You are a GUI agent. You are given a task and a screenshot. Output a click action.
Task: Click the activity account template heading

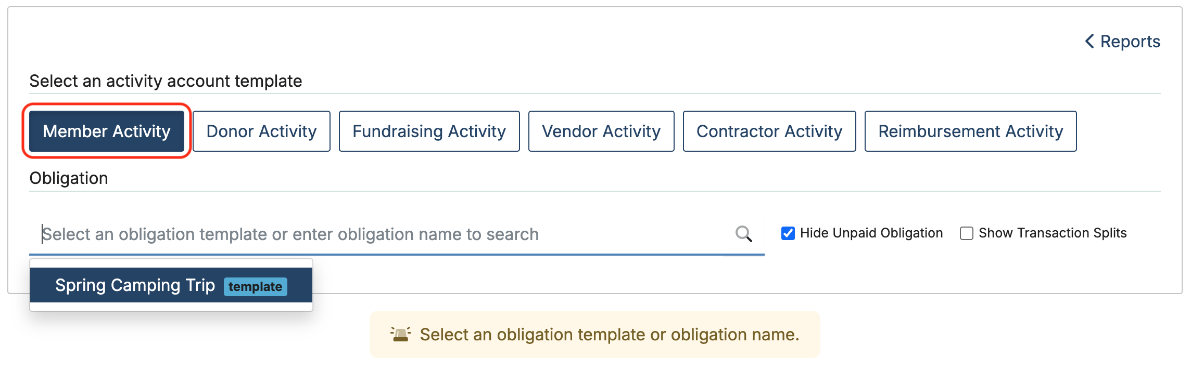(166, 81)
